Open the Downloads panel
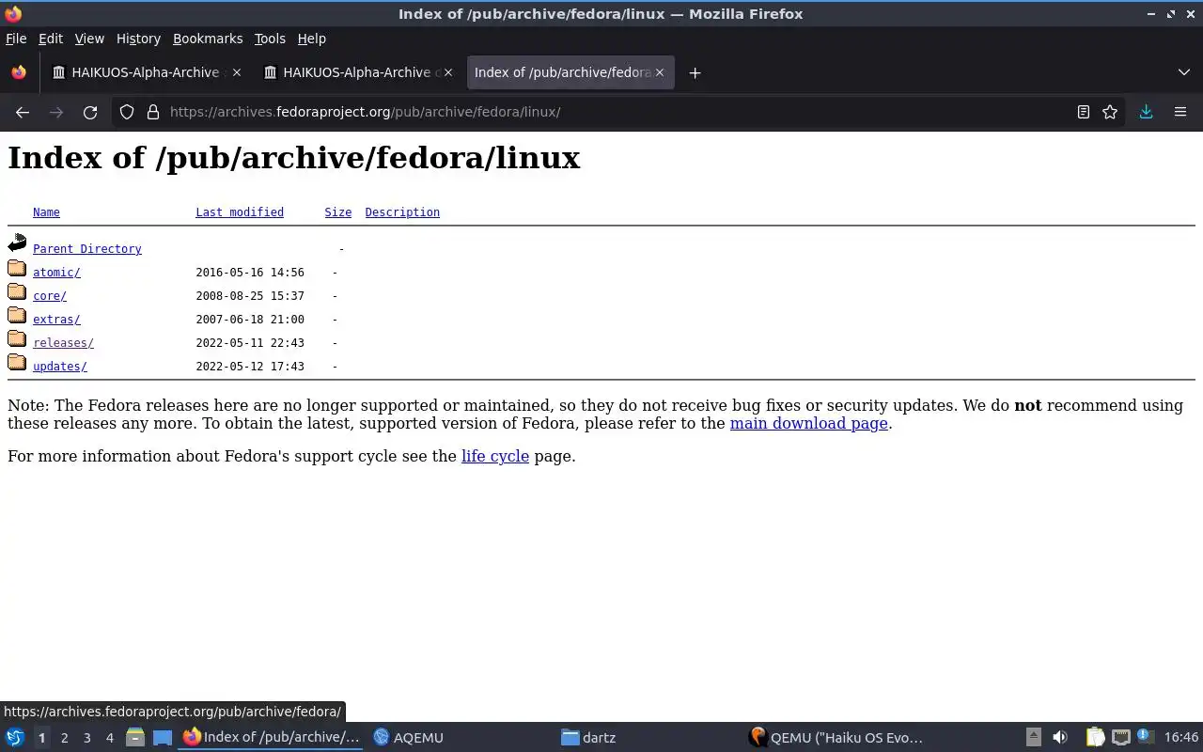This screenshot has height=752, width=1203. coord(1146,112)
